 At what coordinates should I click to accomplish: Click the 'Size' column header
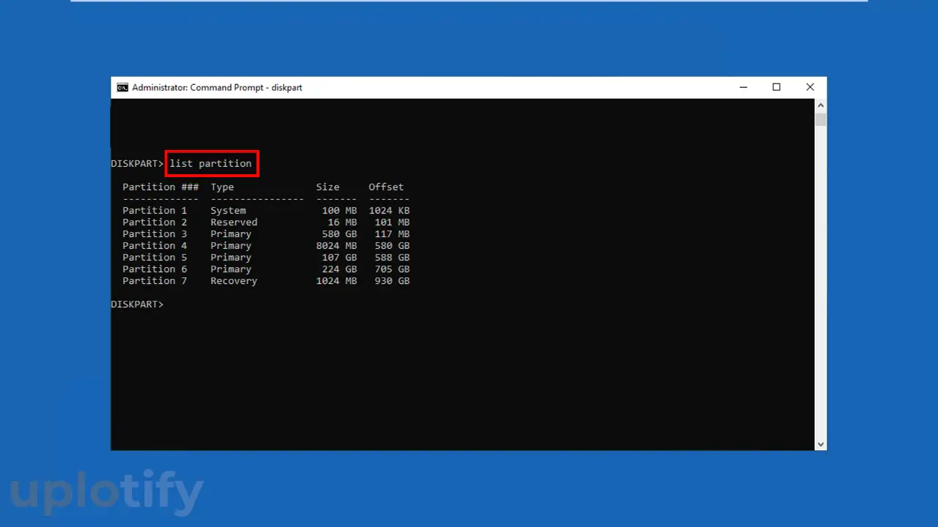coord(328,187)
